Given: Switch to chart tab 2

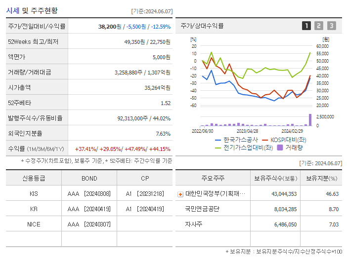Looking at the screenshot, I should click(319, 26).
